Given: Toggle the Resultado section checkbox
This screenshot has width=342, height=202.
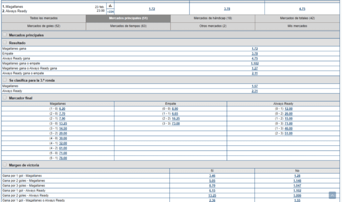Looking at the screenshot, I should coord(5,43).
